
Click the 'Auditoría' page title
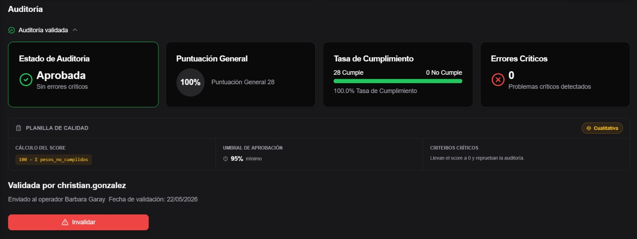[x=25, y=9]
